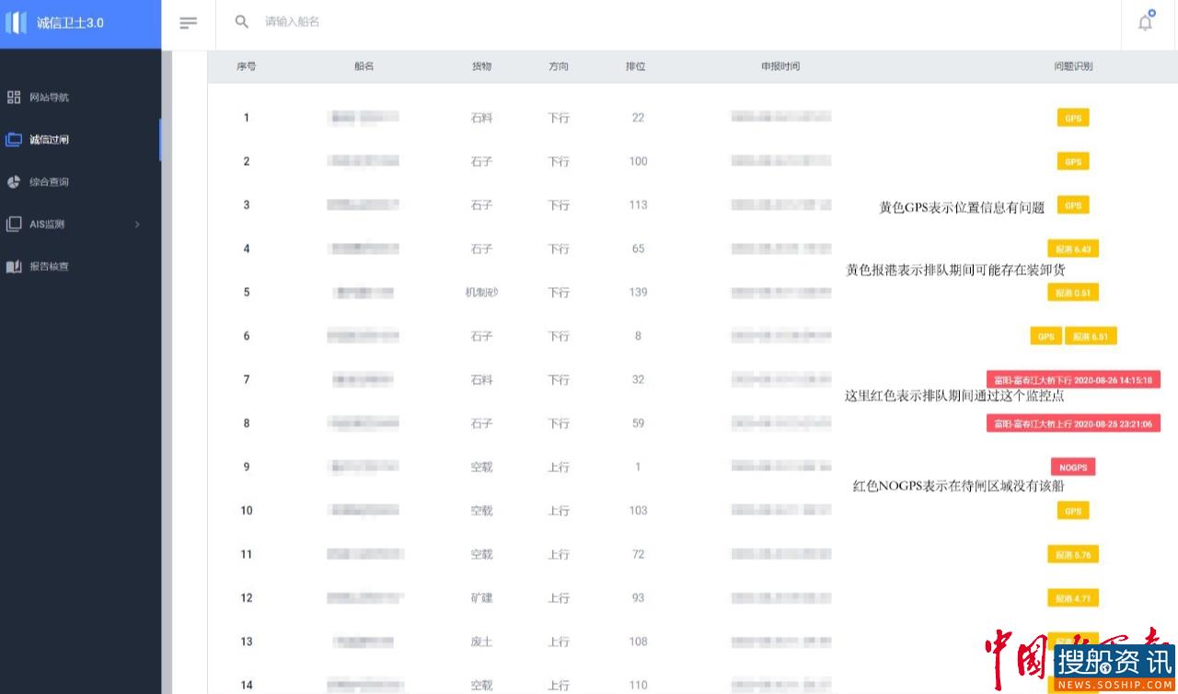Expand the AIS监测 submenu chevron
Viewport: 1178px width, 694px height.
point(137,225)
